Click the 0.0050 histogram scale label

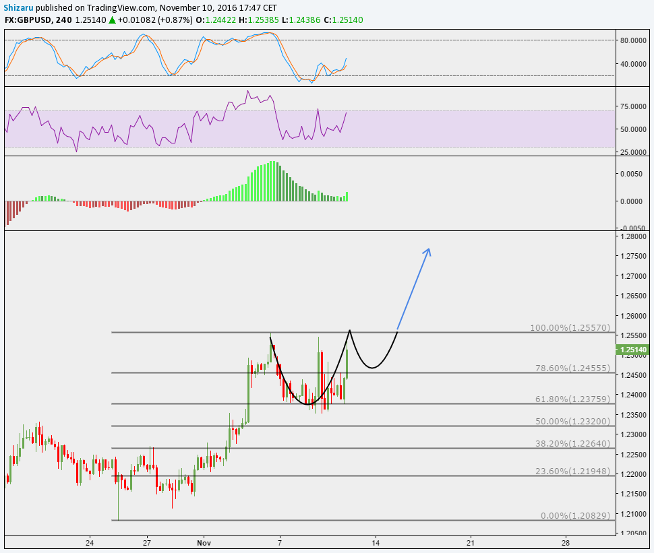[x=632, y=173]
